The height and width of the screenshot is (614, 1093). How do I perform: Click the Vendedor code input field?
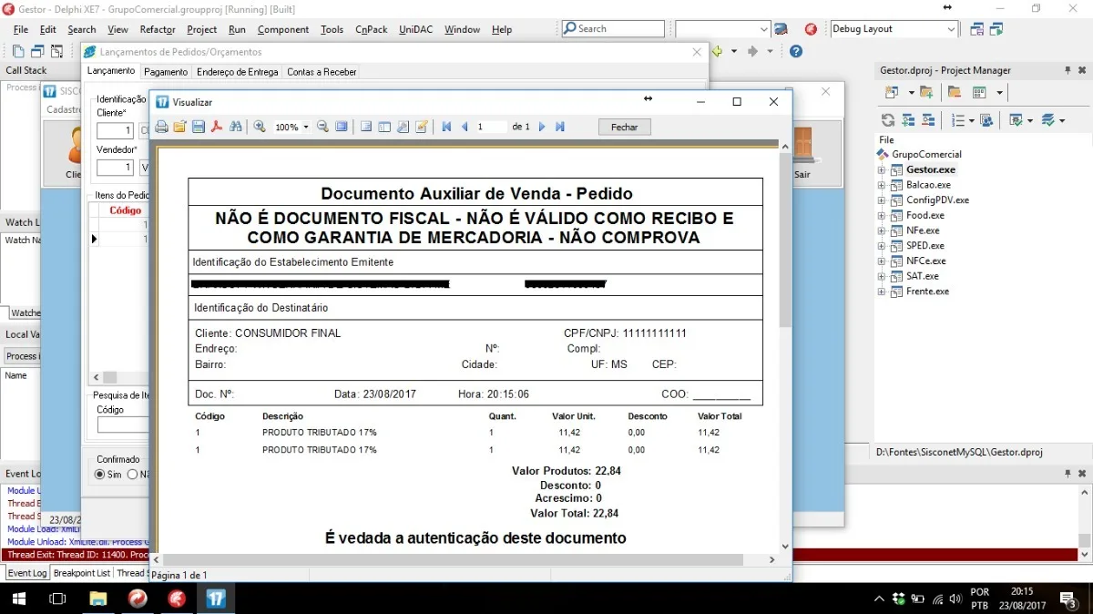(x=115, y=168)
